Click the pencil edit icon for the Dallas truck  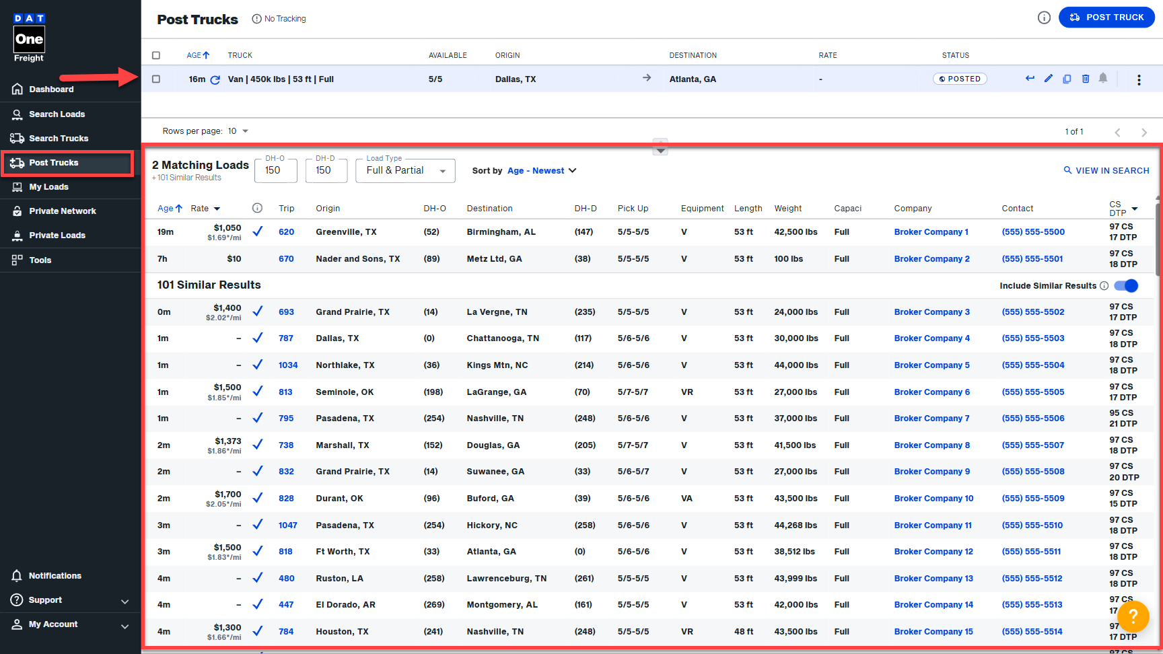pyautogui.click(x=1048, y=79)
